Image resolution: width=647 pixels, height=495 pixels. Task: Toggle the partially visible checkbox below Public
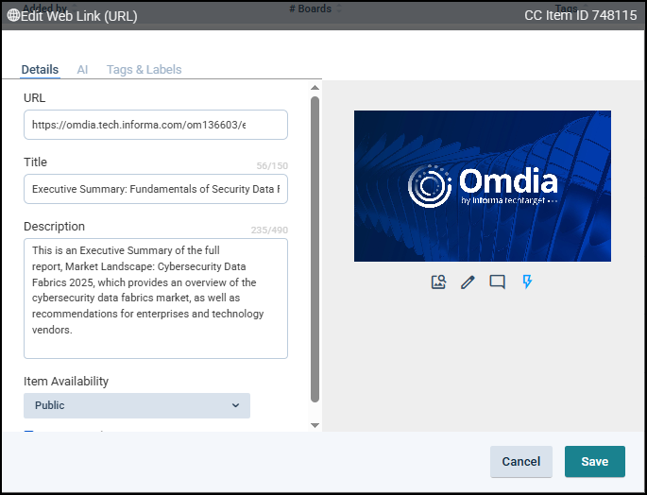[28, 433]
